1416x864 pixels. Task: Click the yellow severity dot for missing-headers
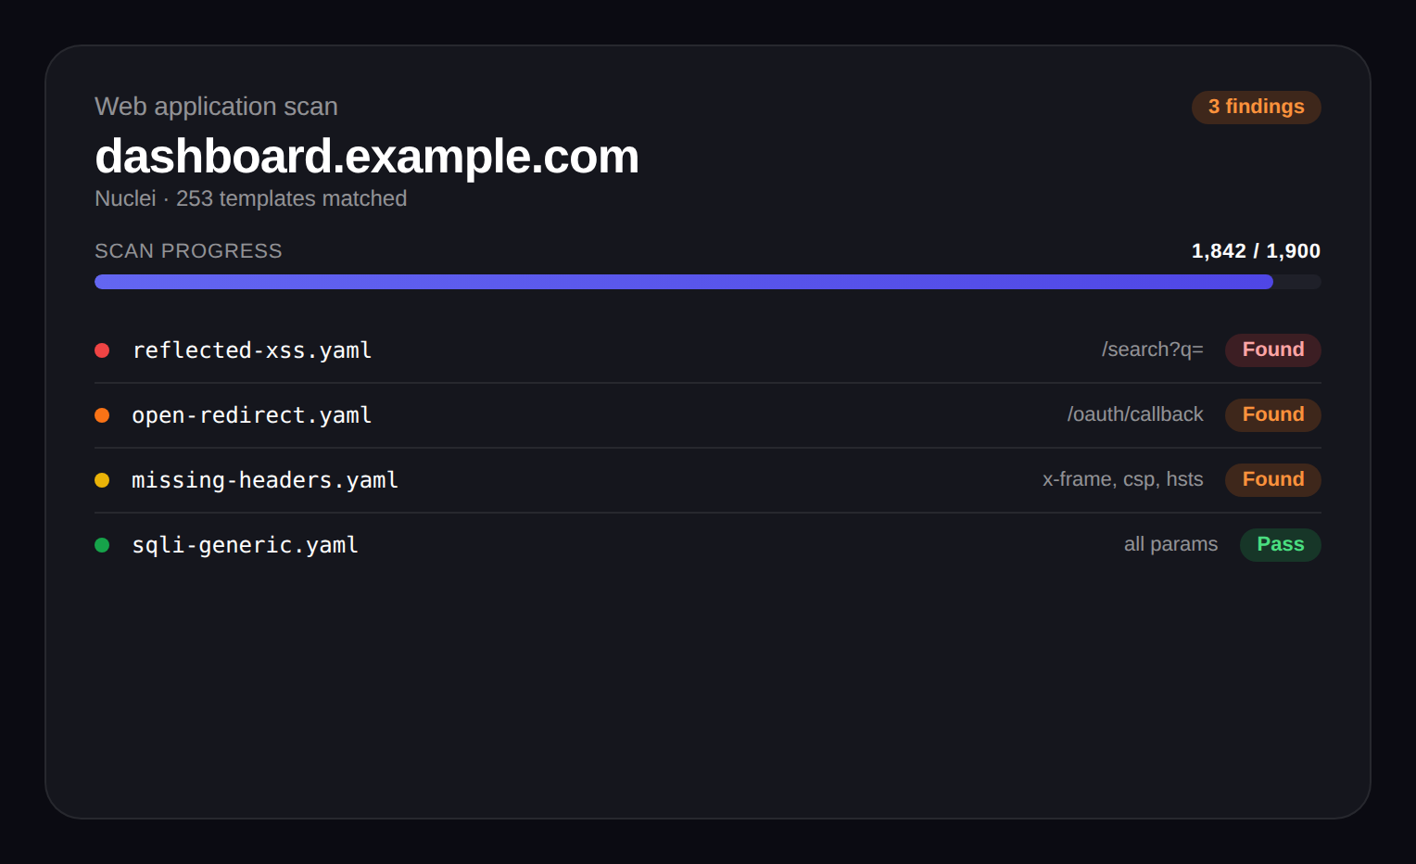pyautogui.click(x=102, y=480)
